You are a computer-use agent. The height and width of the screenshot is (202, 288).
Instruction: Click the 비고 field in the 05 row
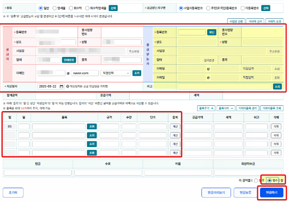pos(256,126)
